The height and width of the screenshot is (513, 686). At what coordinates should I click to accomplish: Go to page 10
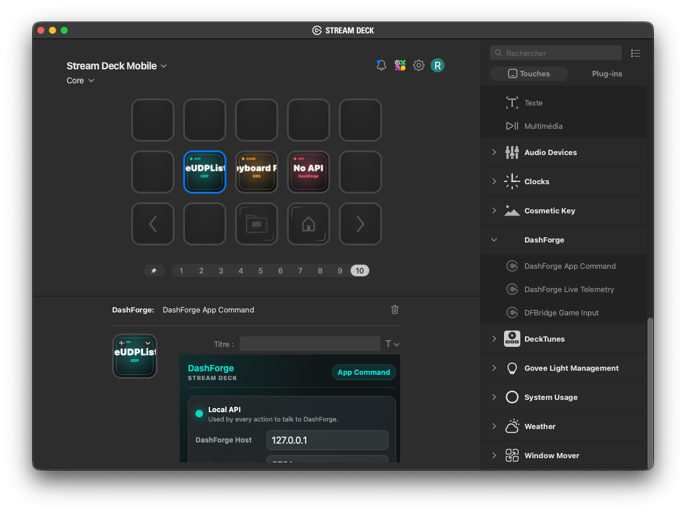click(x=359, y=270)
